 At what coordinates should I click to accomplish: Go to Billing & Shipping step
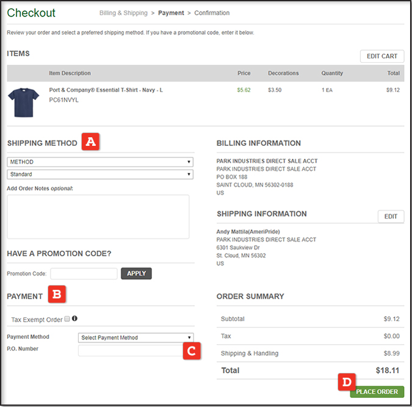pyautogui.click(x=123, y=13)
